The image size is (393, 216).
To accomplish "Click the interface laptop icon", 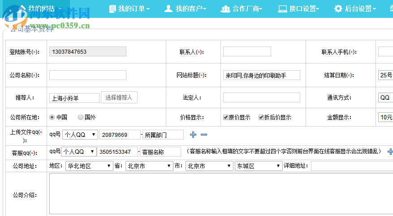I will point(282,9).
